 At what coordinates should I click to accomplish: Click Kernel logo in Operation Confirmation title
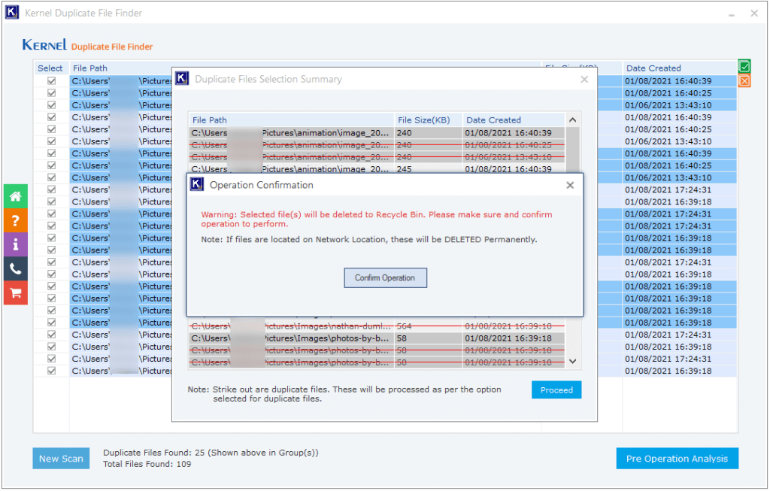coord(197,185)
